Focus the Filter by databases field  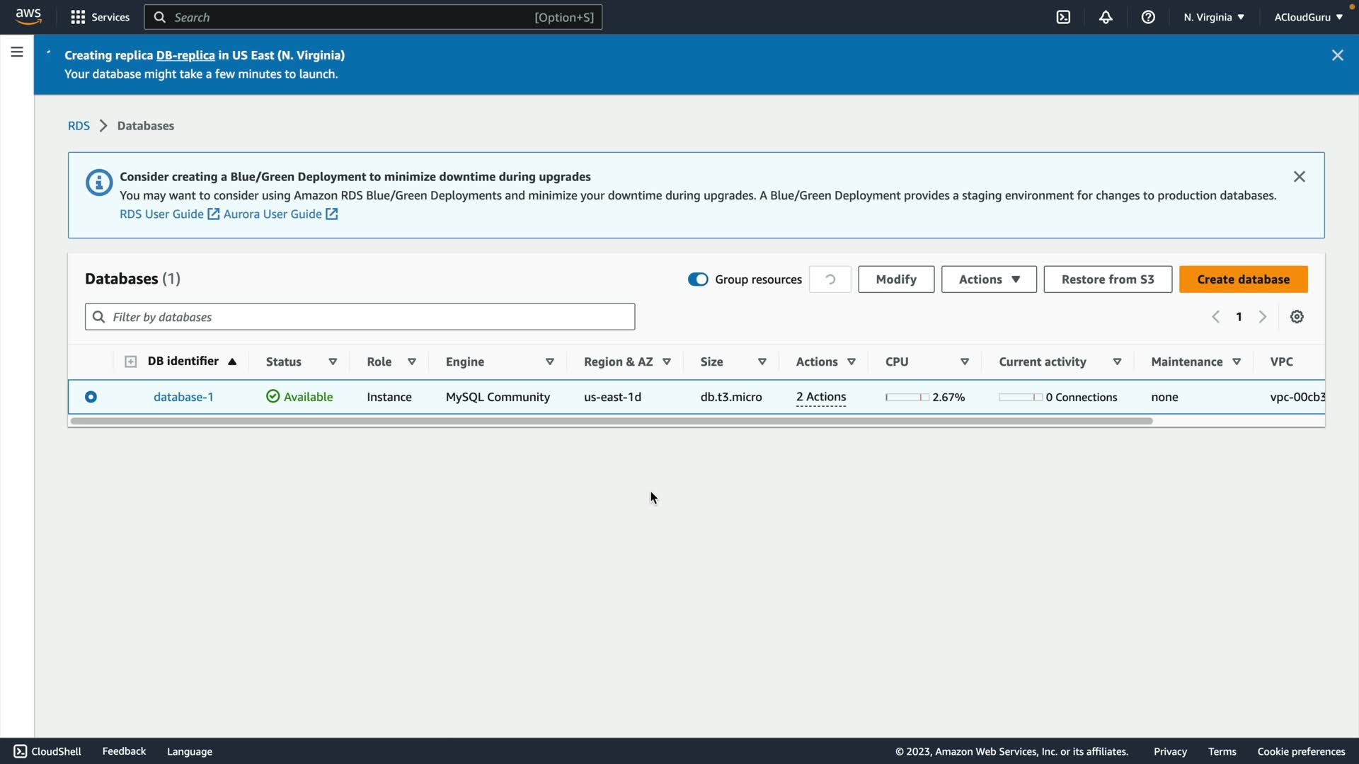pyautogui.click(x=360, y=317)
